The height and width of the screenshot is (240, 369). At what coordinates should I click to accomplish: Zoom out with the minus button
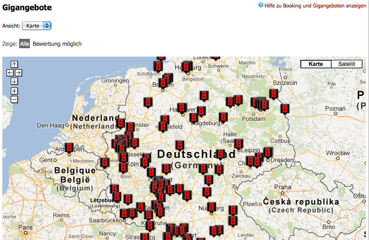click(14, 100)
